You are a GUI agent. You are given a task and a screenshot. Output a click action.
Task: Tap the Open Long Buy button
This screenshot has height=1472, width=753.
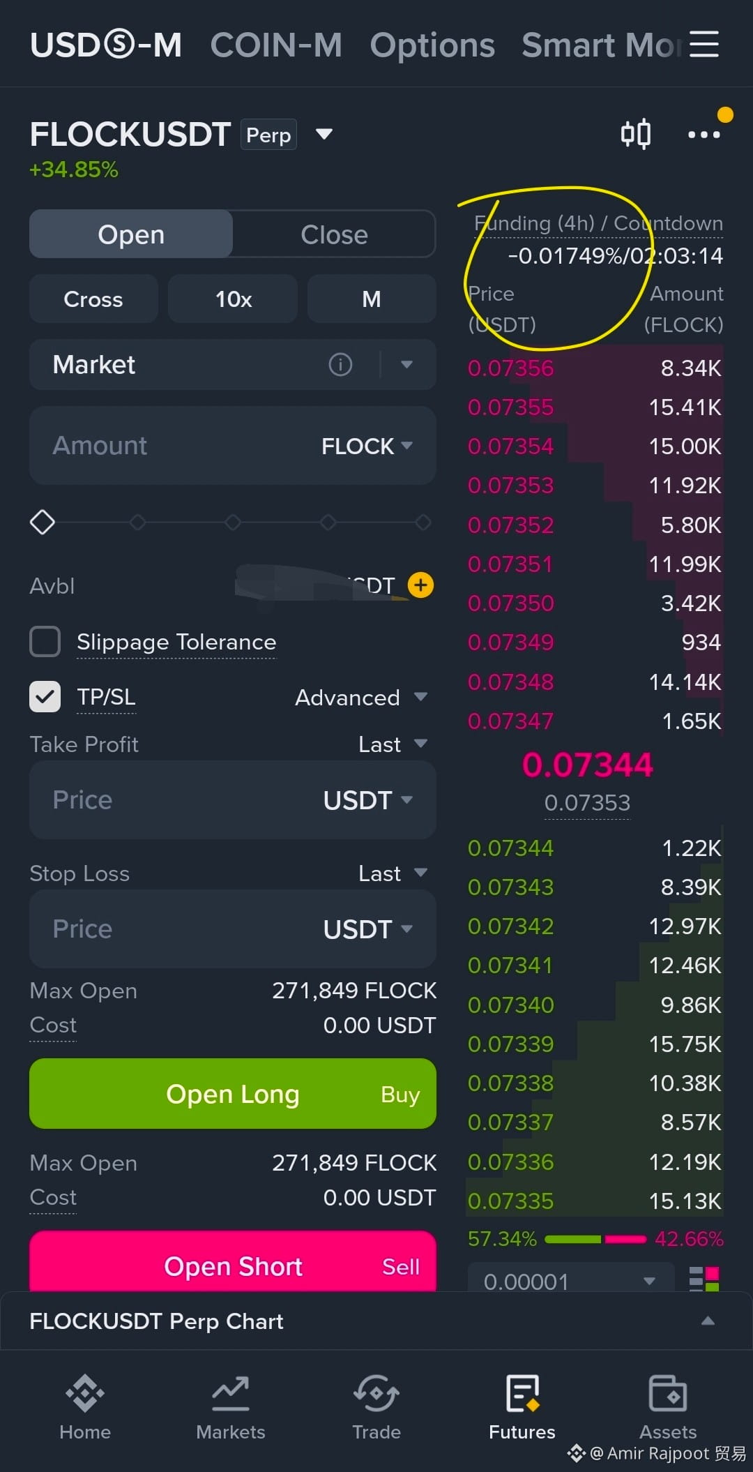coord(233,1094)
